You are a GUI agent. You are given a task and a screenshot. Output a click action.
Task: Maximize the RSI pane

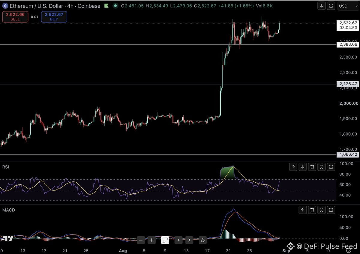(331, 167)
